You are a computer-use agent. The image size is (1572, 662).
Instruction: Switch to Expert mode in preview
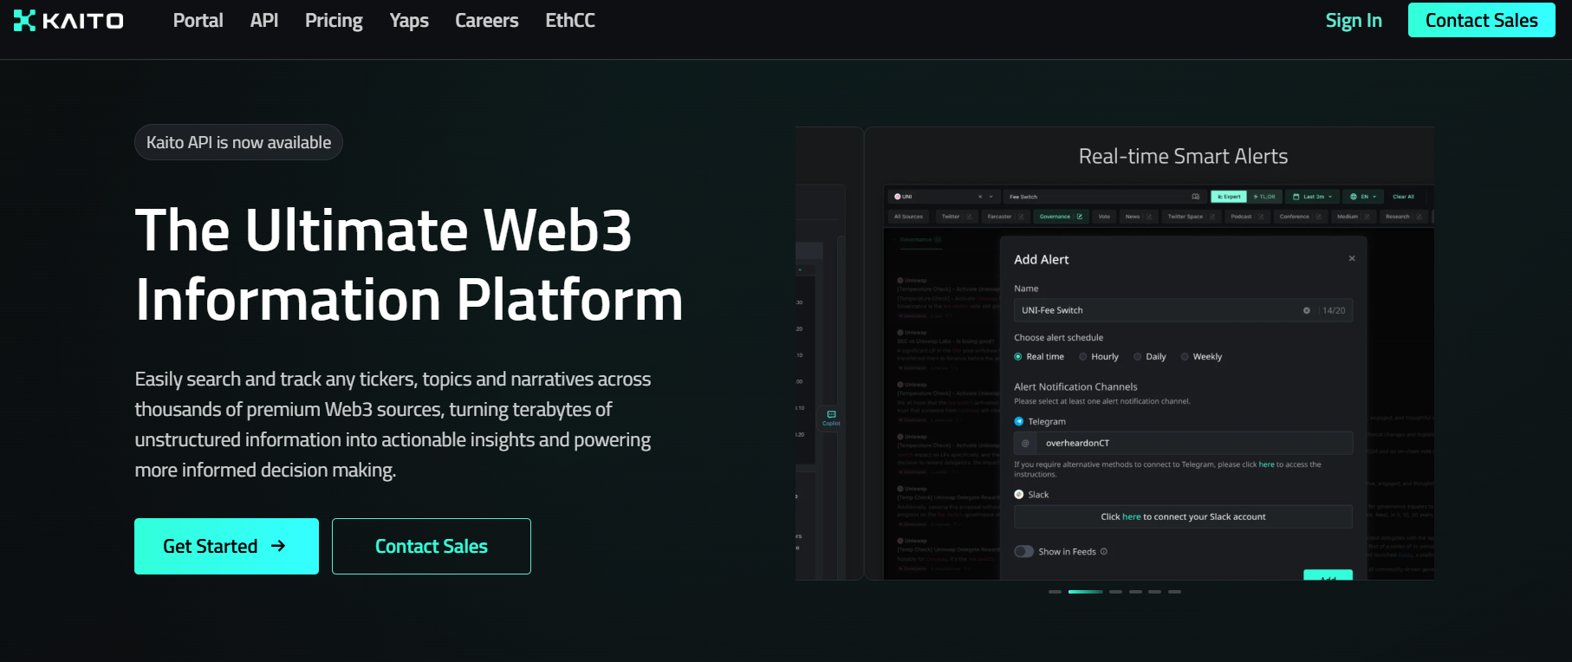(1229, 197)
